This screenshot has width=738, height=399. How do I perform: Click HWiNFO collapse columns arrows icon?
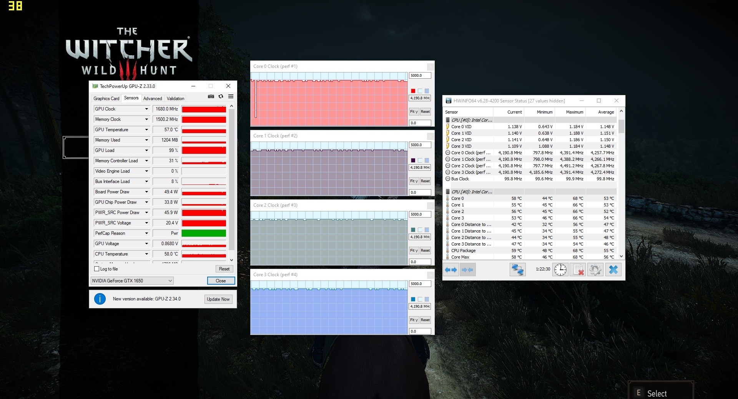[x=467, y=270]
